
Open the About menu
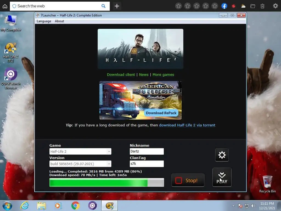coord(59,21)
